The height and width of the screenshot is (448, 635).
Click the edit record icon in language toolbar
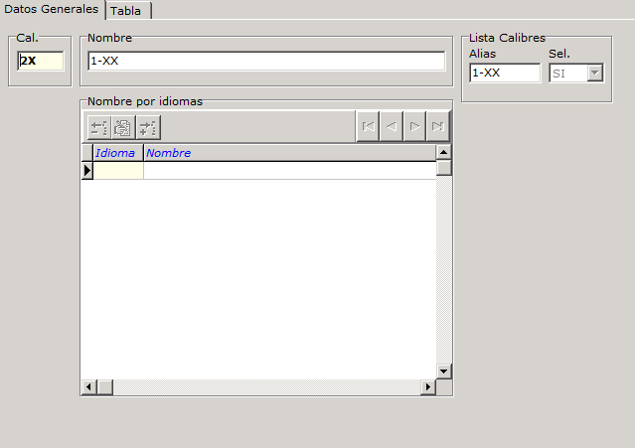tap(123, 127)
